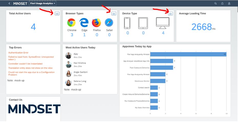Click the Edge count 1
Screen dimensions: 238x122
[84, 35]
